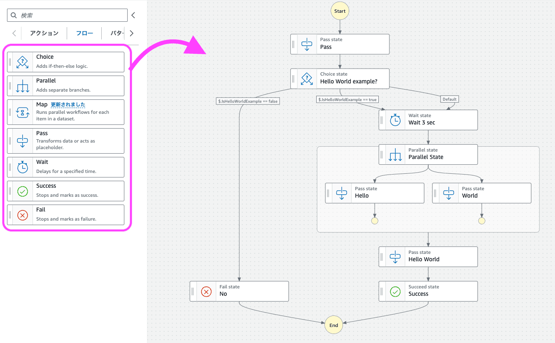Screen dimensions: 555x343
Task: Click the red Fail X icon in the palette
Action: tap(22, 215)
